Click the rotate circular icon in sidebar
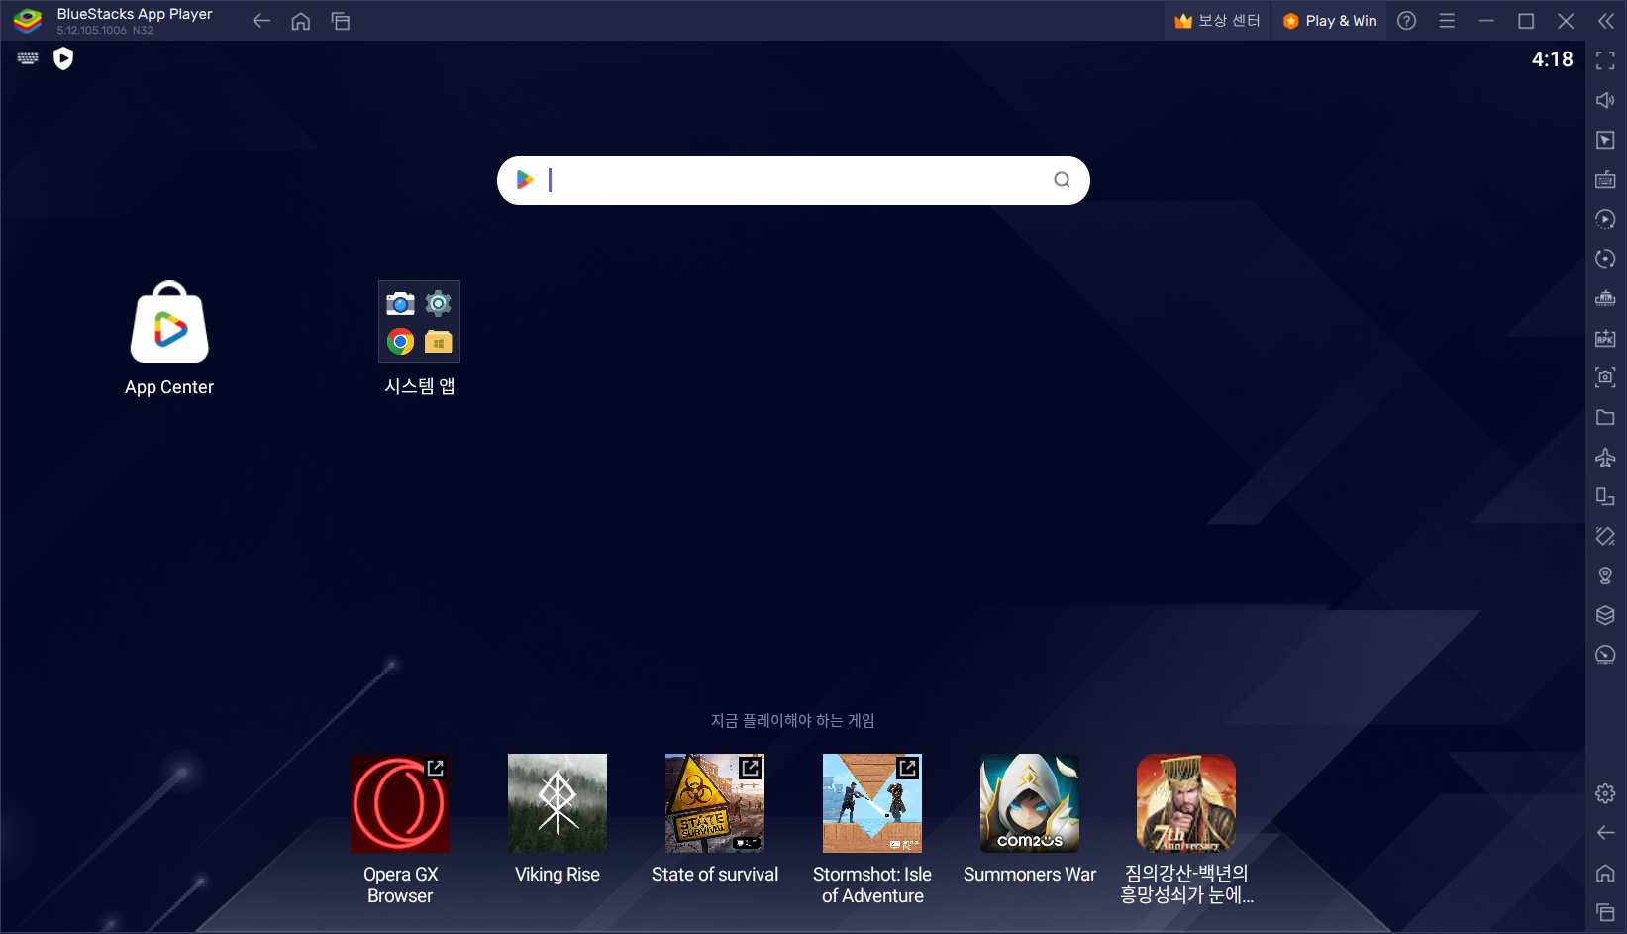This screenshot has width=1627, height=934. 1605,259
